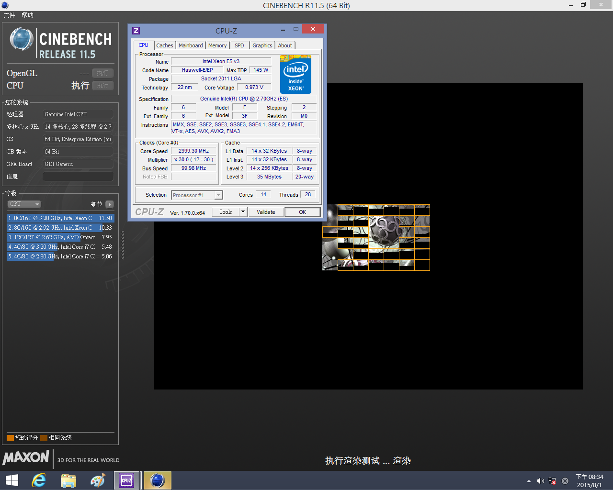Screen dimensions: 613x490
Task: Click the MAXON logo
Action: pyautogui.click(x=26, y=457)
